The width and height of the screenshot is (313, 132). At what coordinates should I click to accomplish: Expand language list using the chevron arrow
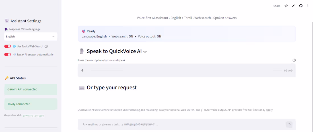click(53, 36)
